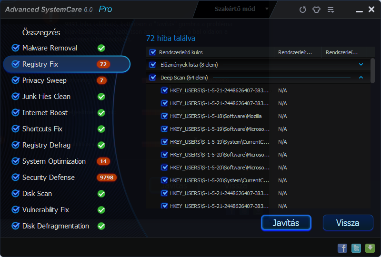Click the refresh/restore icon in title bar

coord(302,10)
